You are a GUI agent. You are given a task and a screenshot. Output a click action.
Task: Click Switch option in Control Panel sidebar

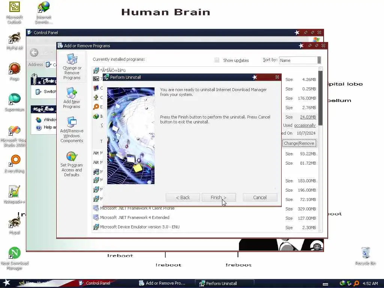click(46, 91)
